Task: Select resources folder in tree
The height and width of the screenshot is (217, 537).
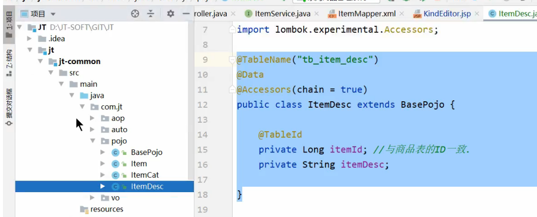Action: tap(107, 209)
